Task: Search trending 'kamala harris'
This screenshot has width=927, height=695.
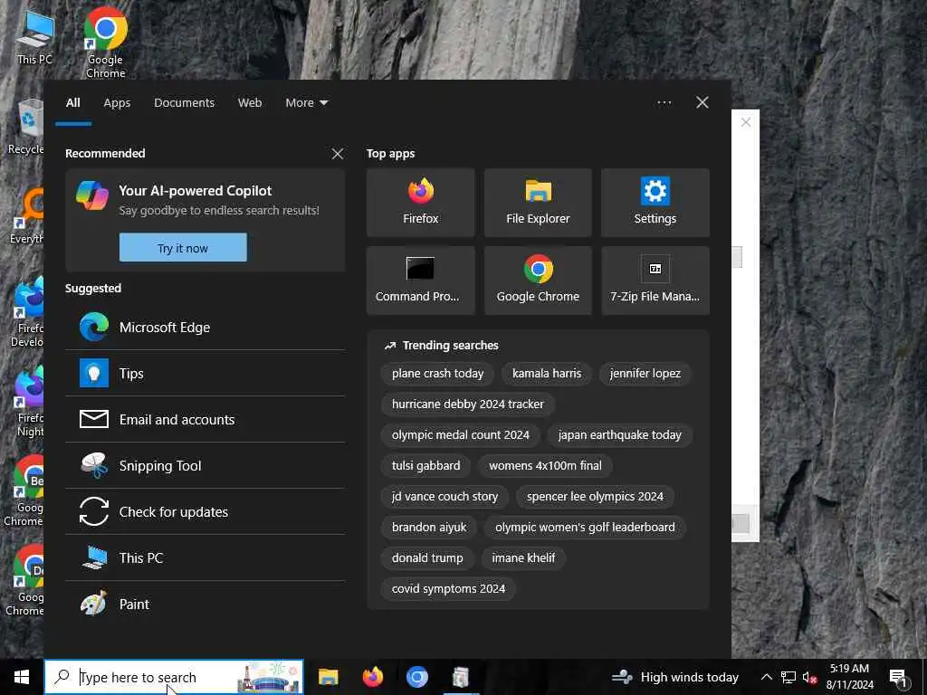Action: (x=546, y=374)
